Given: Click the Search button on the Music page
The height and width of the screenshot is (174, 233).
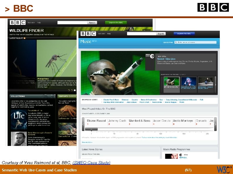Looking at the screenshot, I should (161, 34).
